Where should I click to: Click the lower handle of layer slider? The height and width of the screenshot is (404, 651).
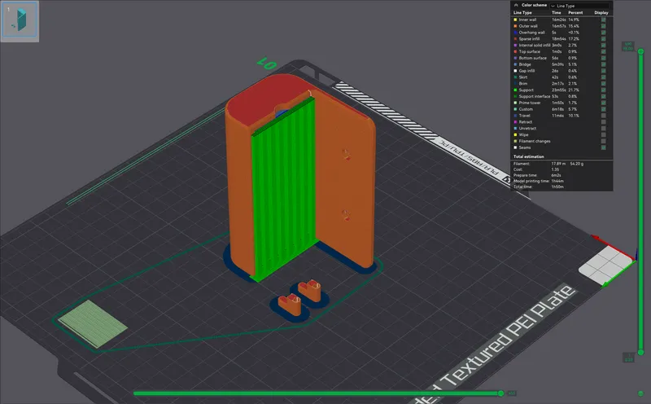click(x=628, y=356)
